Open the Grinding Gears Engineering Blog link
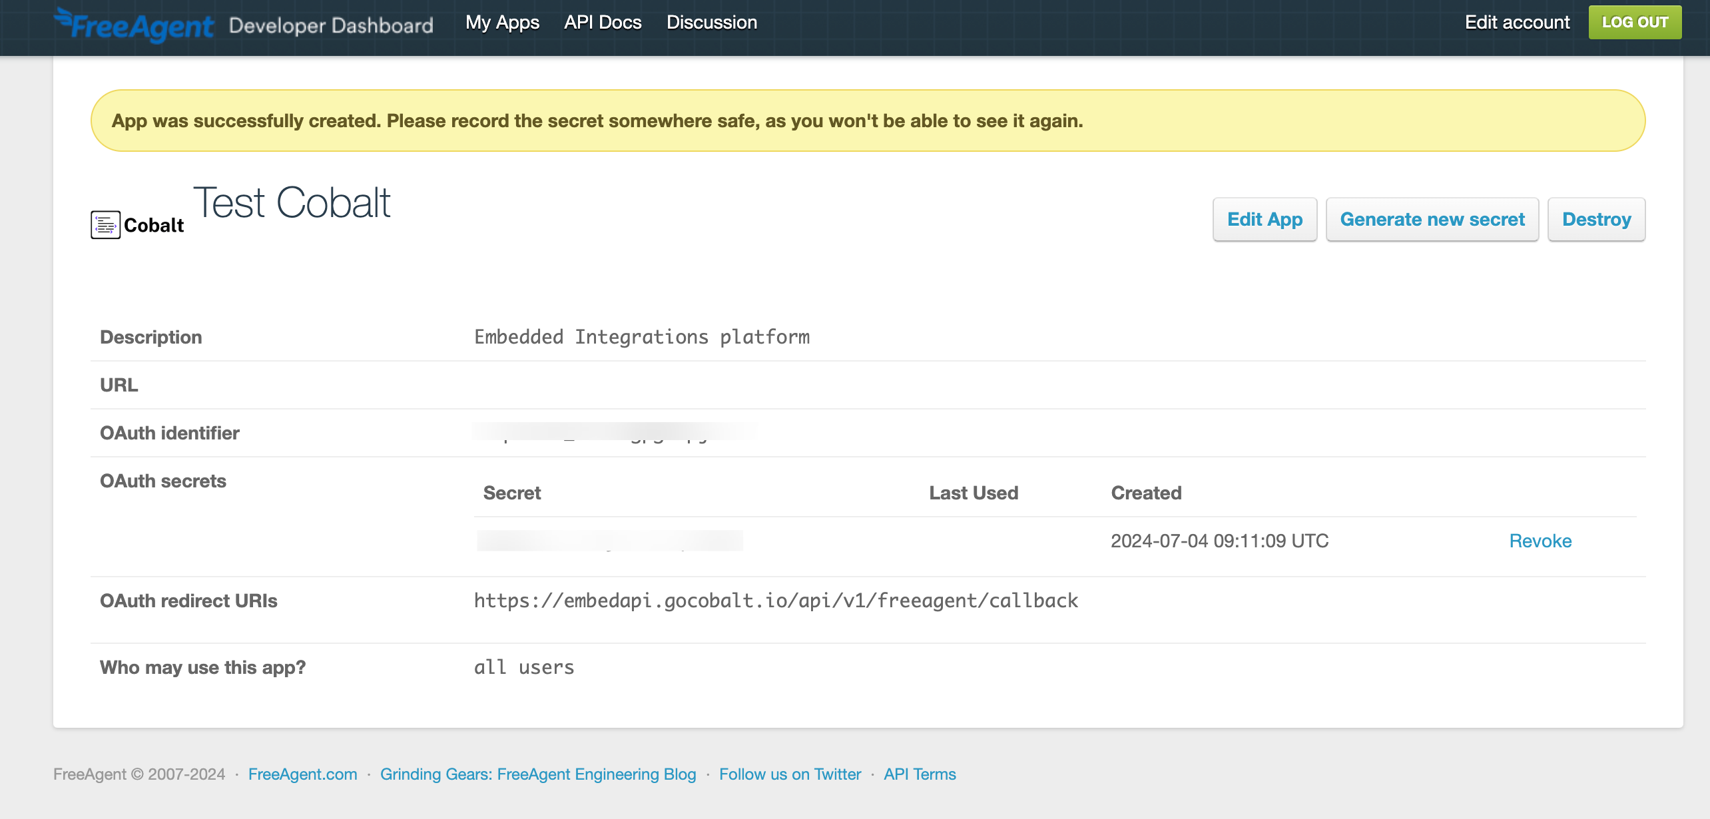1710x819 pixels. pyautogui.click(x=538, y=774)
